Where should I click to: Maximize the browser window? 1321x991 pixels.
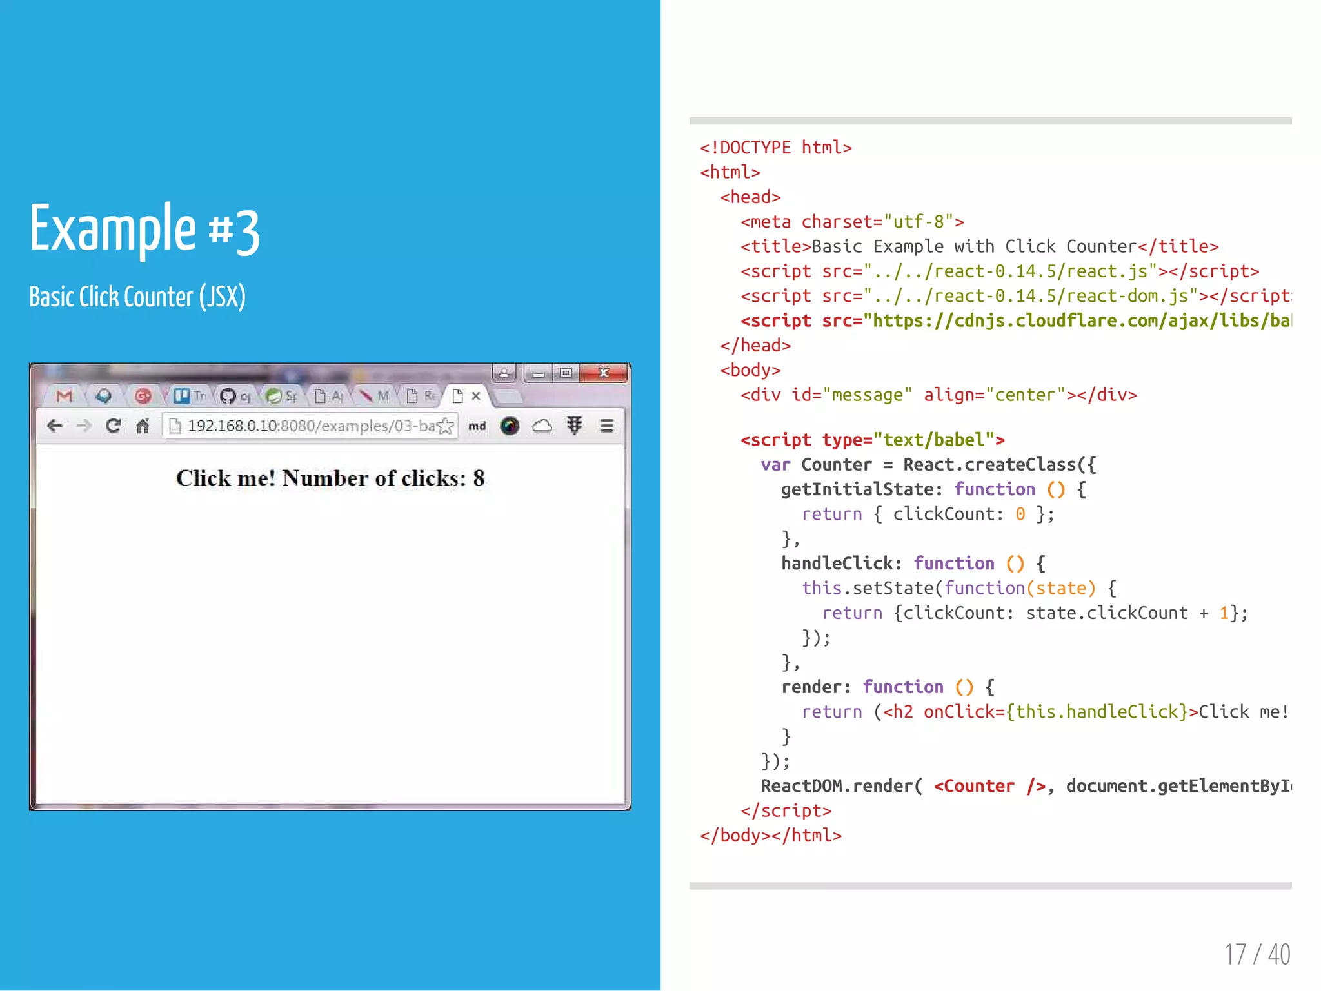[566, 373]
